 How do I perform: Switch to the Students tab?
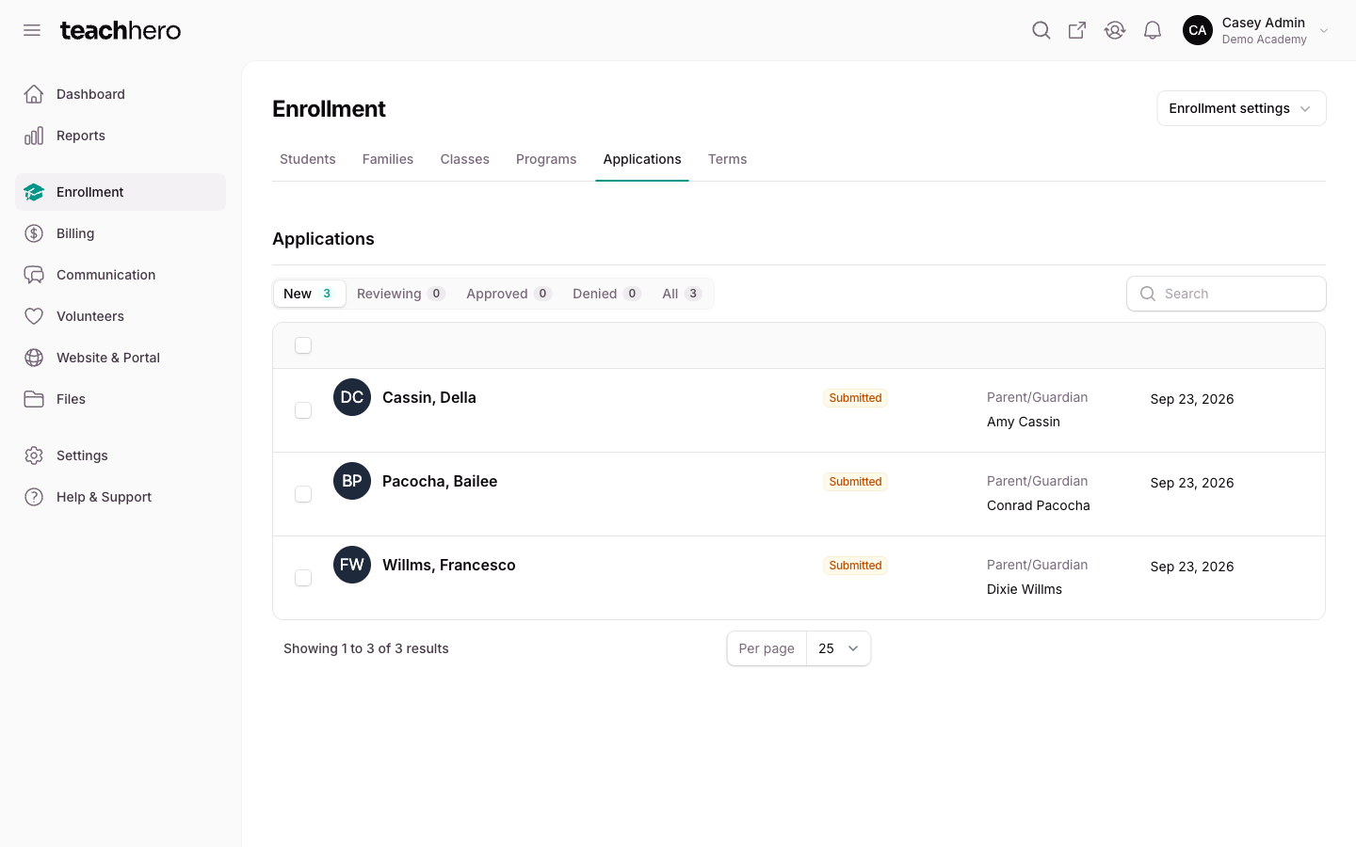[308, 159]
